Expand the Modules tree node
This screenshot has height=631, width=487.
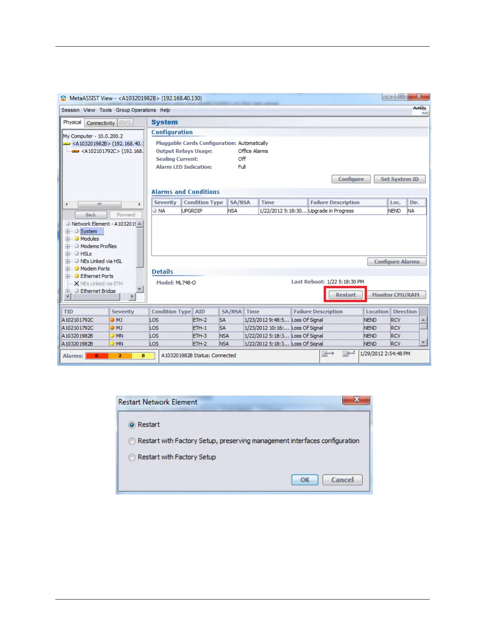[x=68, y=239]
